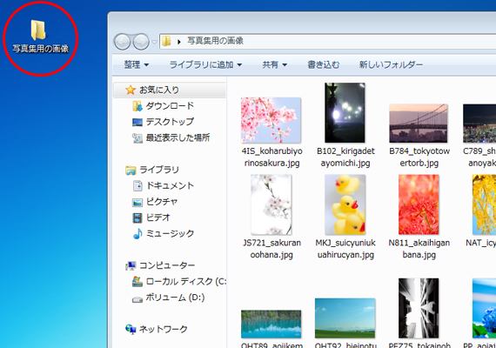
Task: Click the Back navigation arrow in Explorer
Action: coord(122,42)
